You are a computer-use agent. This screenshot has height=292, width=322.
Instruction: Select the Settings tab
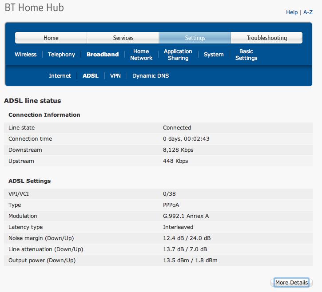pos(195,38)
